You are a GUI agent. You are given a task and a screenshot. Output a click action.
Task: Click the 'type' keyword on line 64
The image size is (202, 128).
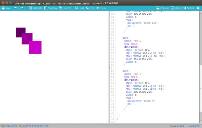127,77
